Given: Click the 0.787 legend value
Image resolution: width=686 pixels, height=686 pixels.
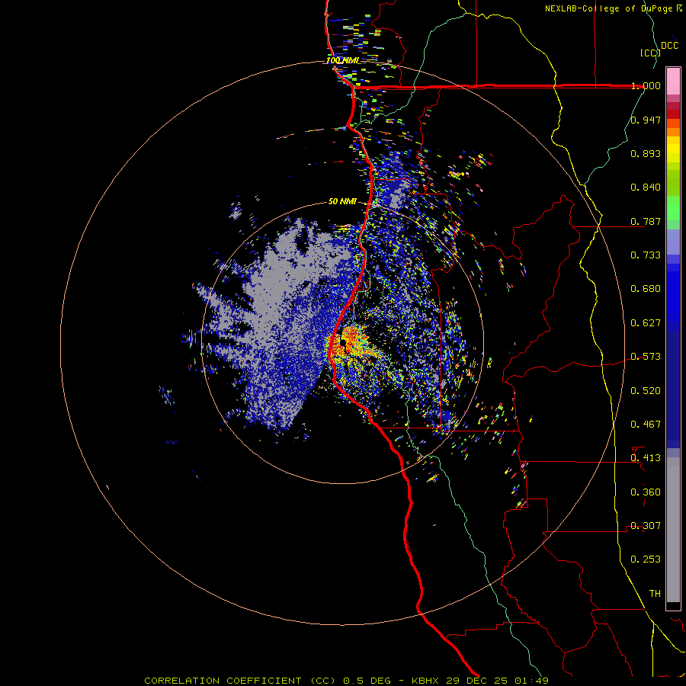Looking at the screenshot, I should coord(646,221).
